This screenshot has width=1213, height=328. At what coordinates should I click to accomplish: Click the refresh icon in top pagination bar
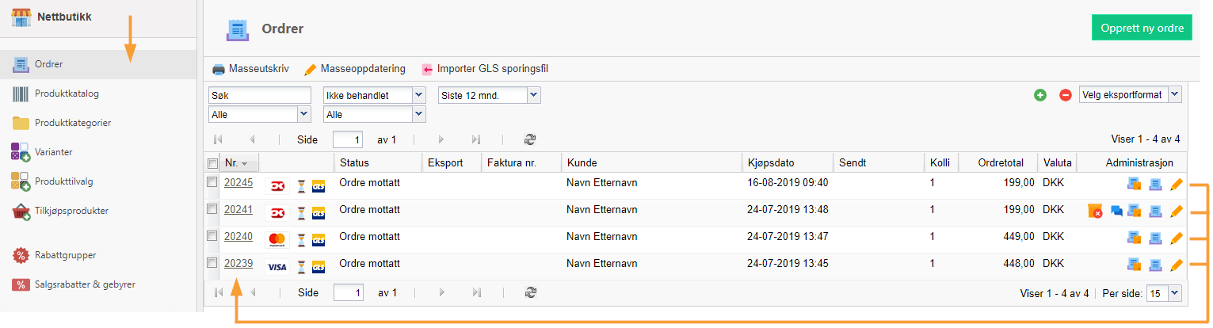tap(530, 139)
